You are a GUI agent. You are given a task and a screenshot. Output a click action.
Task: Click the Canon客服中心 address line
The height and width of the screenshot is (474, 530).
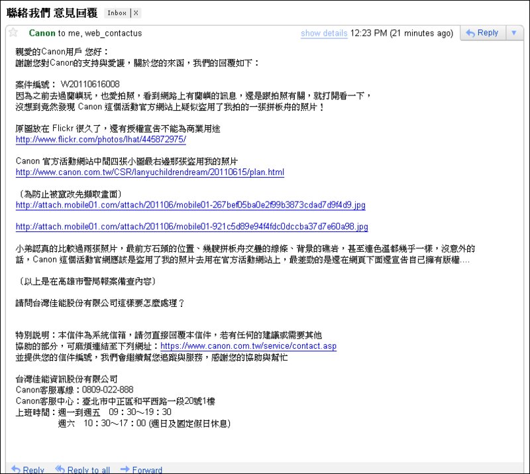click(x=115, y=401)
